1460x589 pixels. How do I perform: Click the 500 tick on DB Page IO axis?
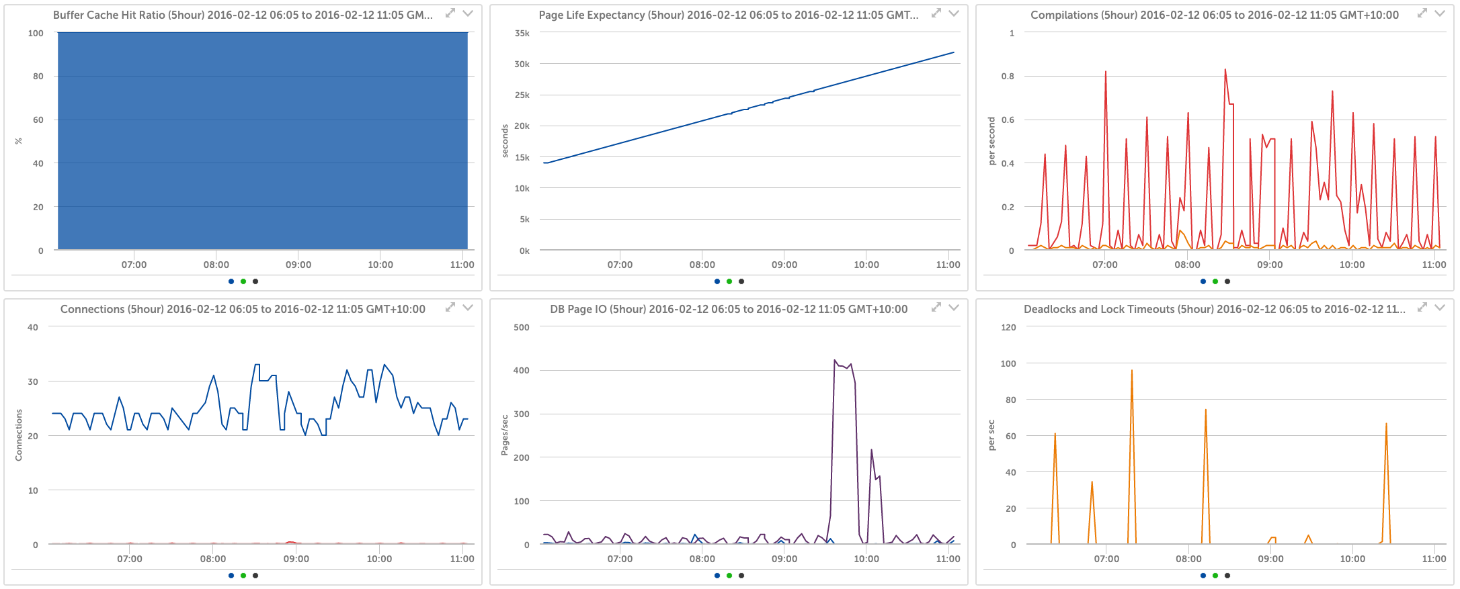click(x=522, y=327)
